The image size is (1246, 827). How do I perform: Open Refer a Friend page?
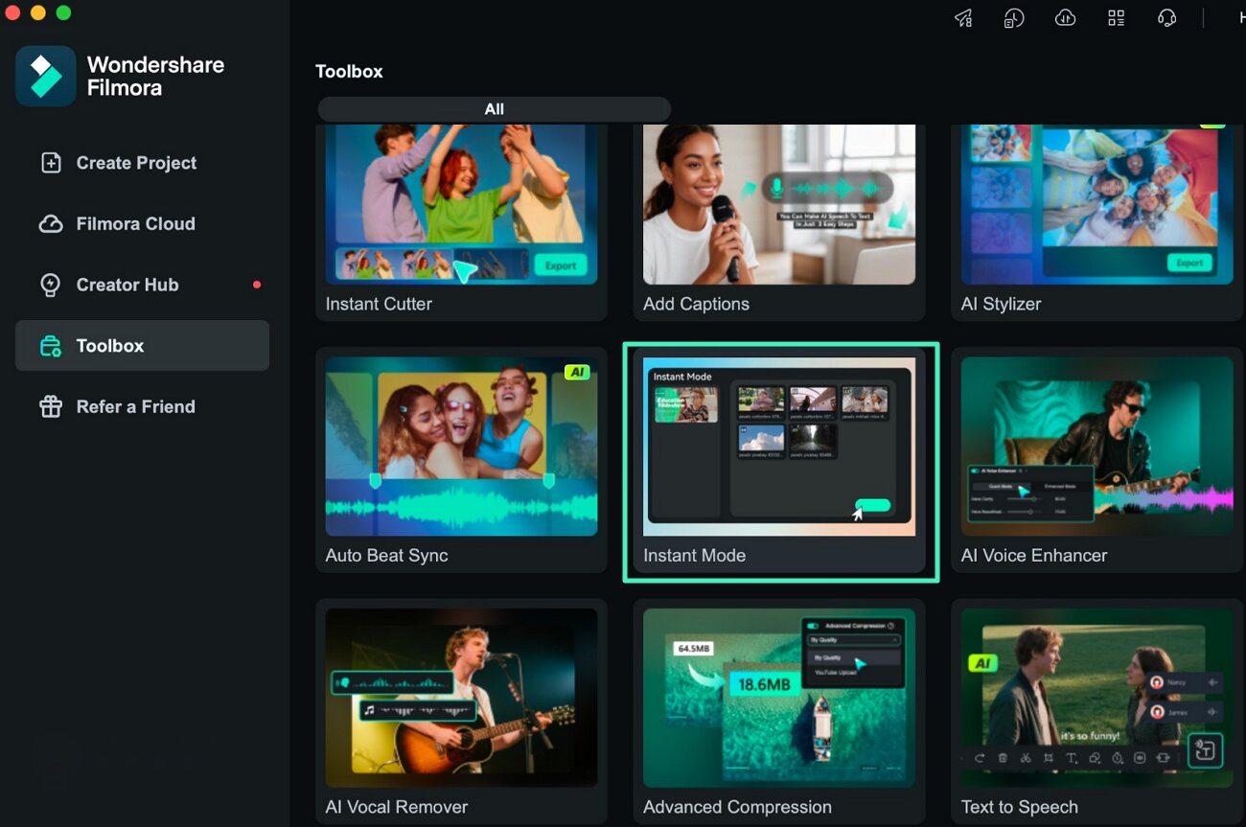click(x=142, y=406)
